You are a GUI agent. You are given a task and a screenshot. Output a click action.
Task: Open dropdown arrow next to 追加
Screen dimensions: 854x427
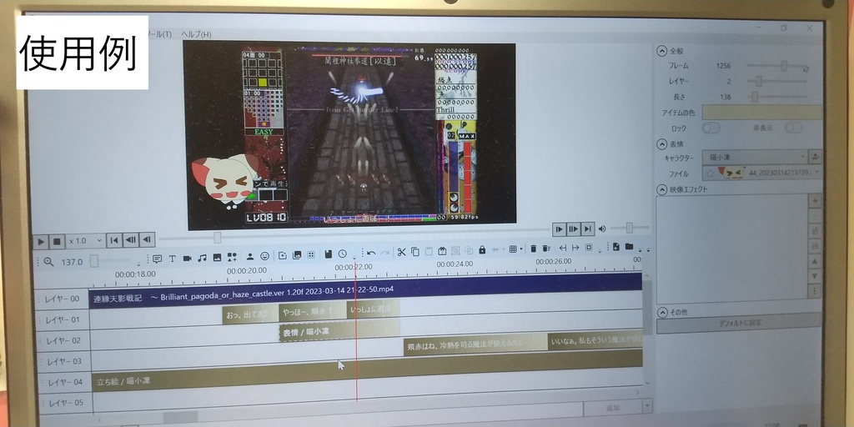click(x=647, y=406)
